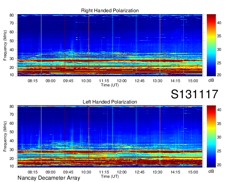Click the 50 MHz tick on top plot
The height and width of the screenshot is (182, 225).
12,41
